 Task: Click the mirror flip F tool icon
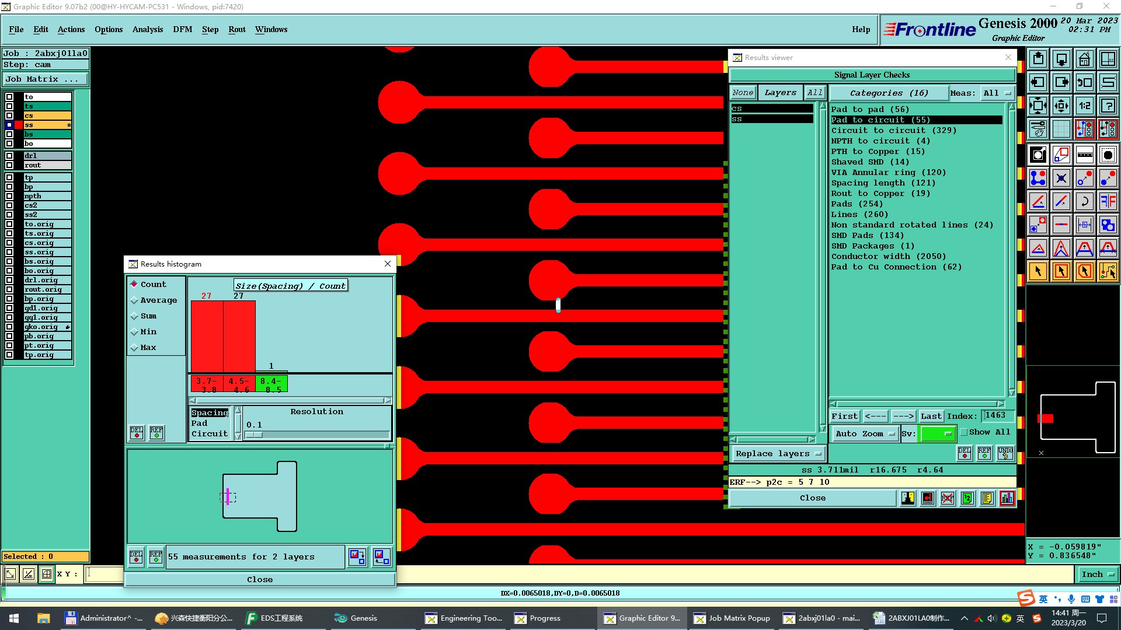tap(1108, 201)
